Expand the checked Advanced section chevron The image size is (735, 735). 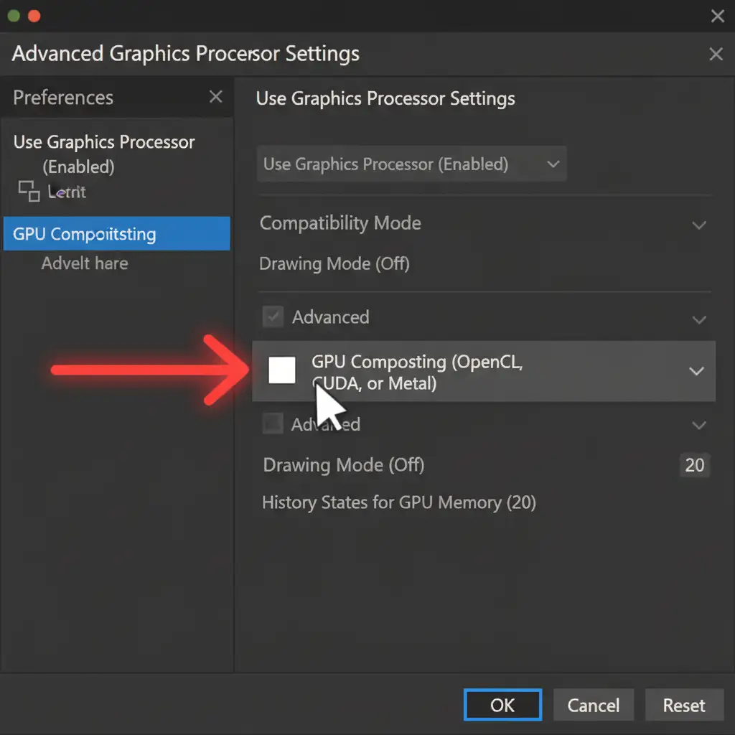pyautogui.click(x=698, y=319)
